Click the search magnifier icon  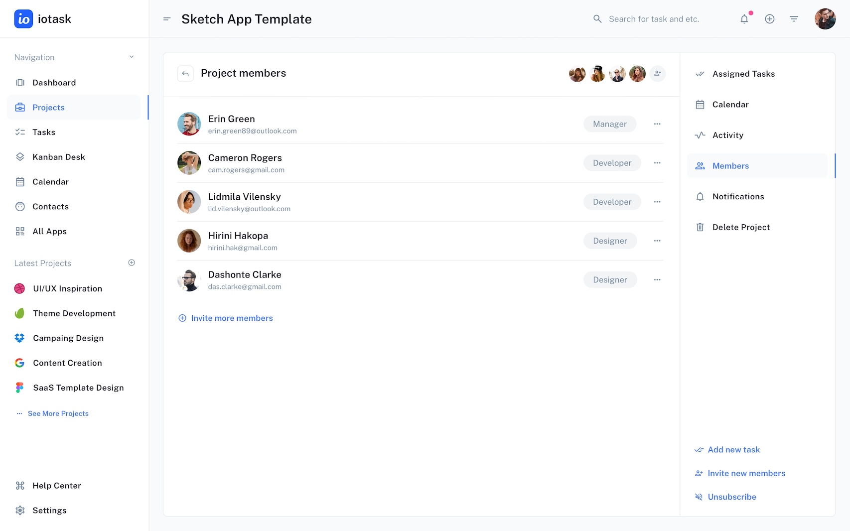pos(597,19)
